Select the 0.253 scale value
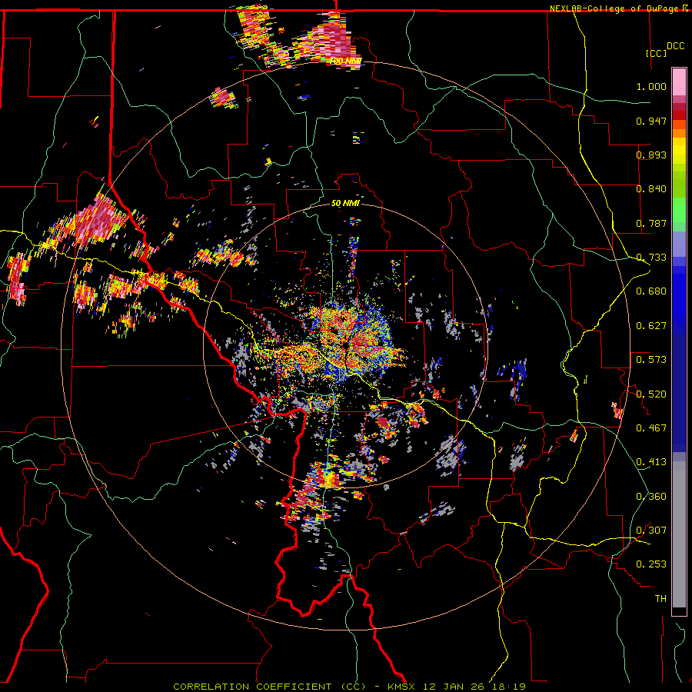692x692 pixels. pos(651,564)
